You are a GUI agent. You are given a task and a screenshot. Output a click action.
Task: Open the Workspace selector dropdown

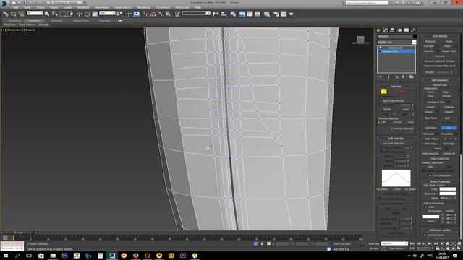click(x=67, y=2)
